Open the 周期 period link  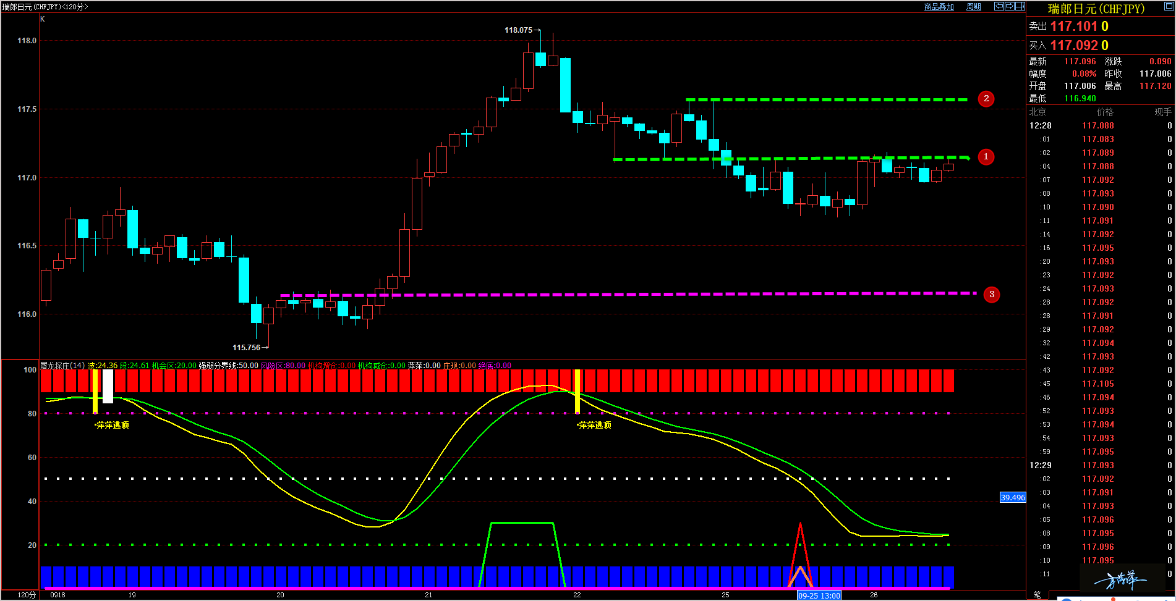(x=974, y=7)
